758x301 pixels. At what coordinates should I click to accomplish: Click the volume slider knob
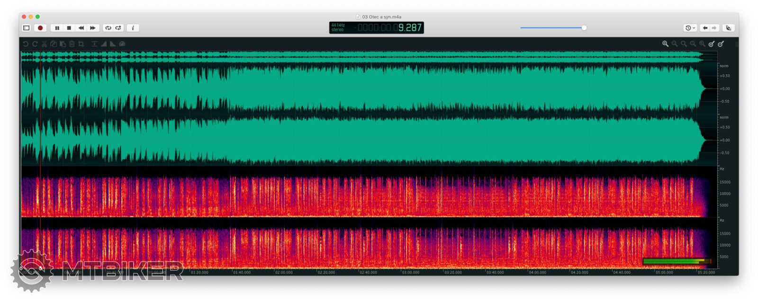(584, 28)
